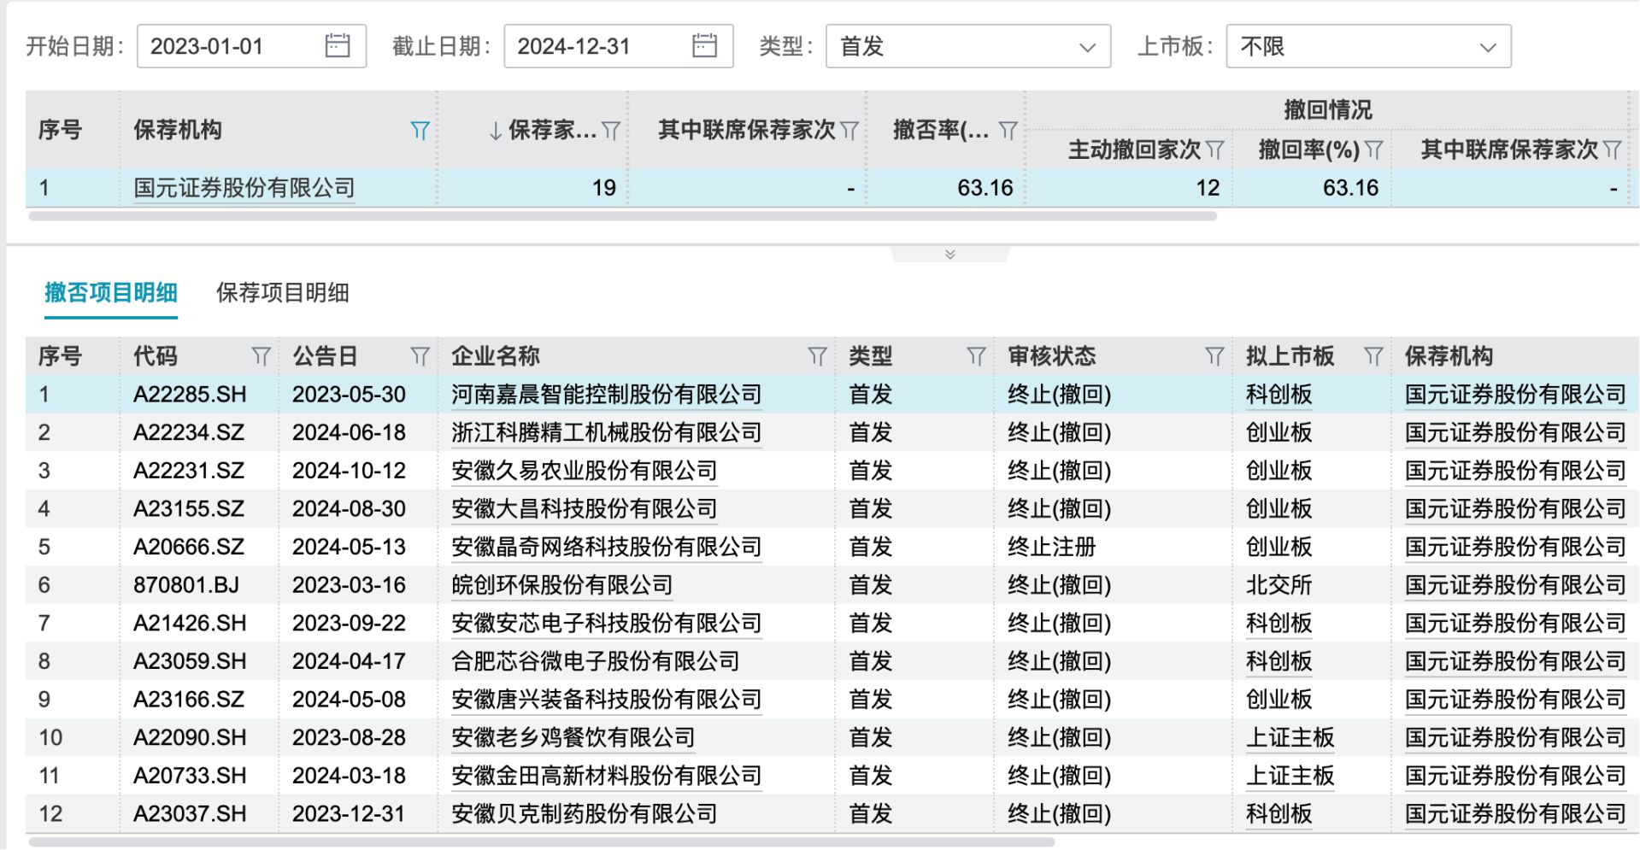Viewport: 1640px width, 850px height.
Task: Open 国元证券股份有限公司 link in summary row
Action: [244, 188]
